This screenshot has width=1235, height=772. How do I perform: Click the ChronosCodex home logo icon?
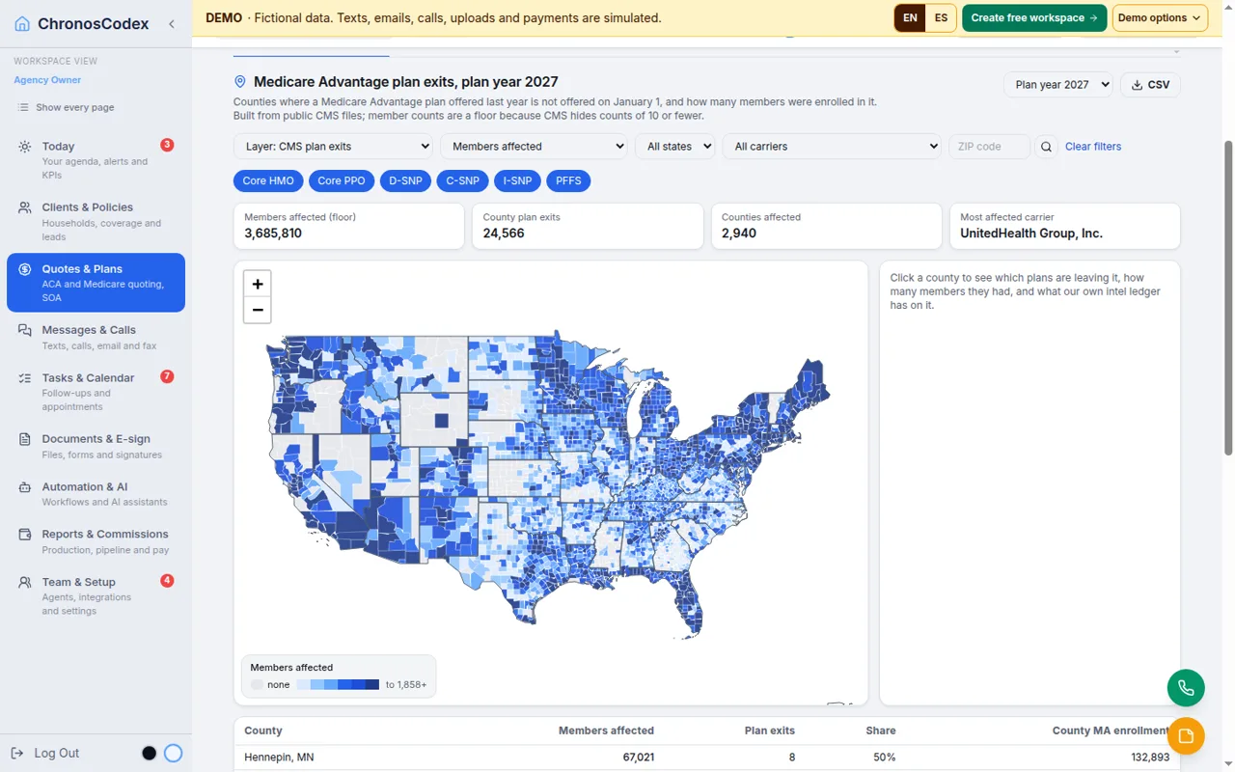click(22, 24)
